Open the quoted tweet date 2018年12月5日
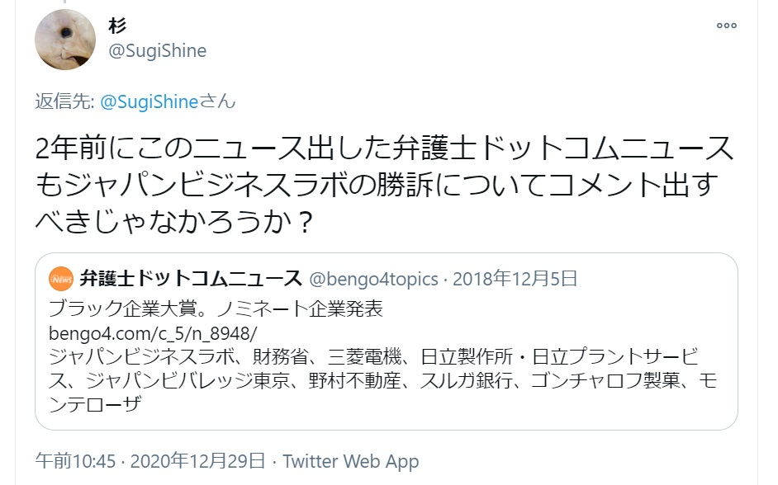The image size is (778, 485). coord(515,279)
